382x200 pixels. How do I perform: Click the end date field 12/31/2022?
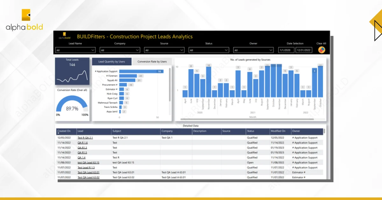pyautogui.click(x=304, y=50)
